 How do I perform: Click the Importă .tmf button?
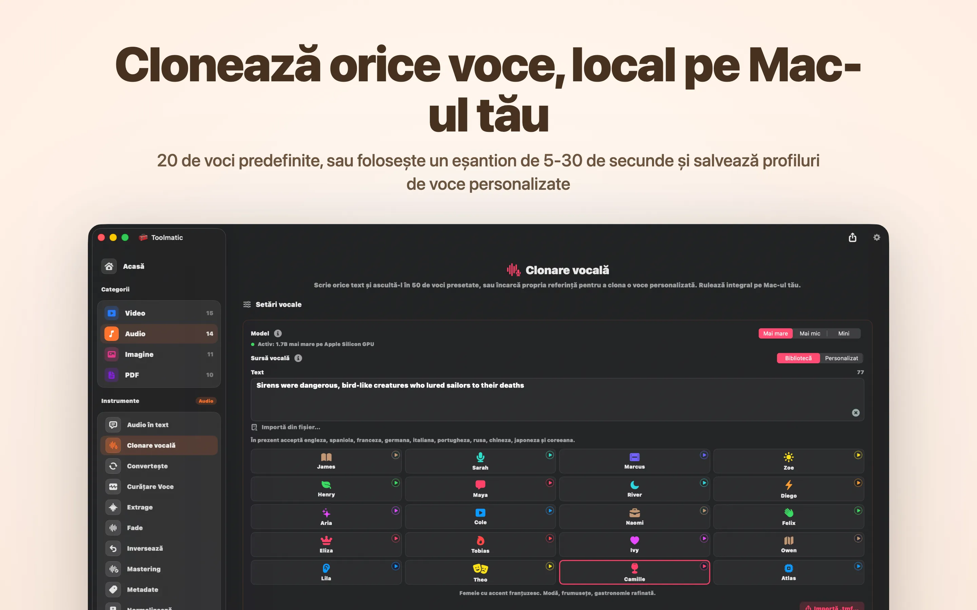[832, 606]
